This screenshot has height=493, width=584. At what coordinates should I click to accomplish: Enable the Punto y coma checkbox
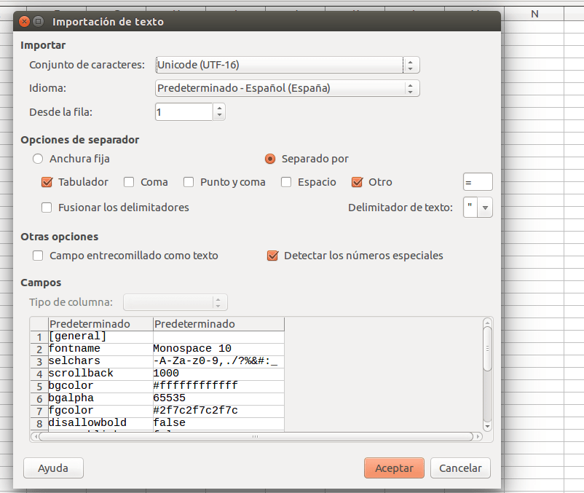point(189,182)
